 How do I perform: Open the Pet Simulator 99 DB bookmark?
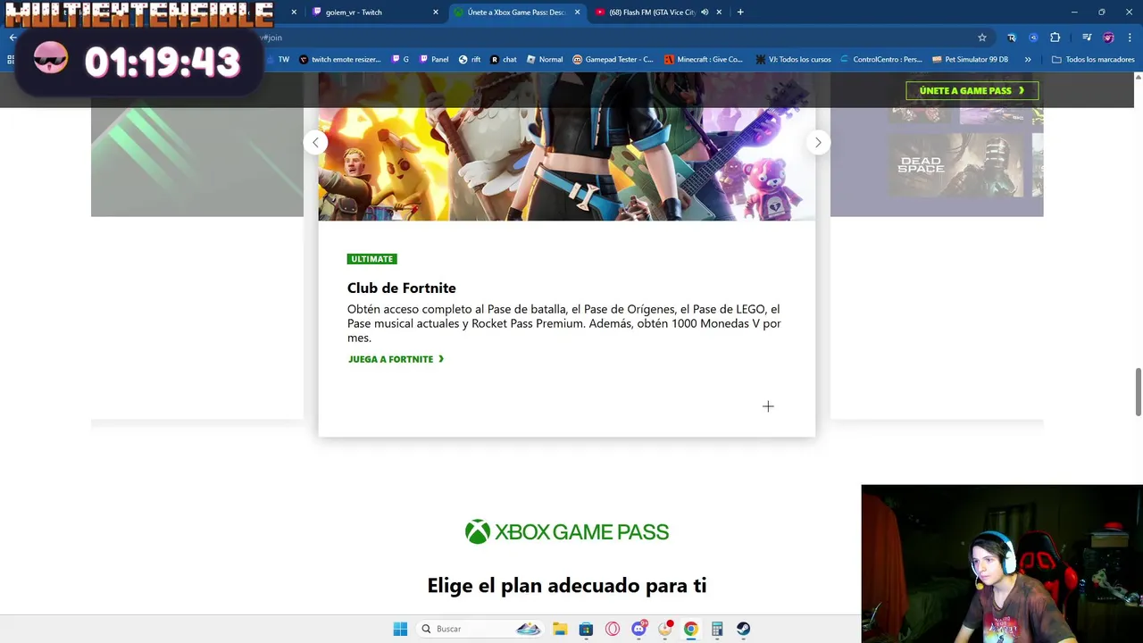click(x=970, y=60)
